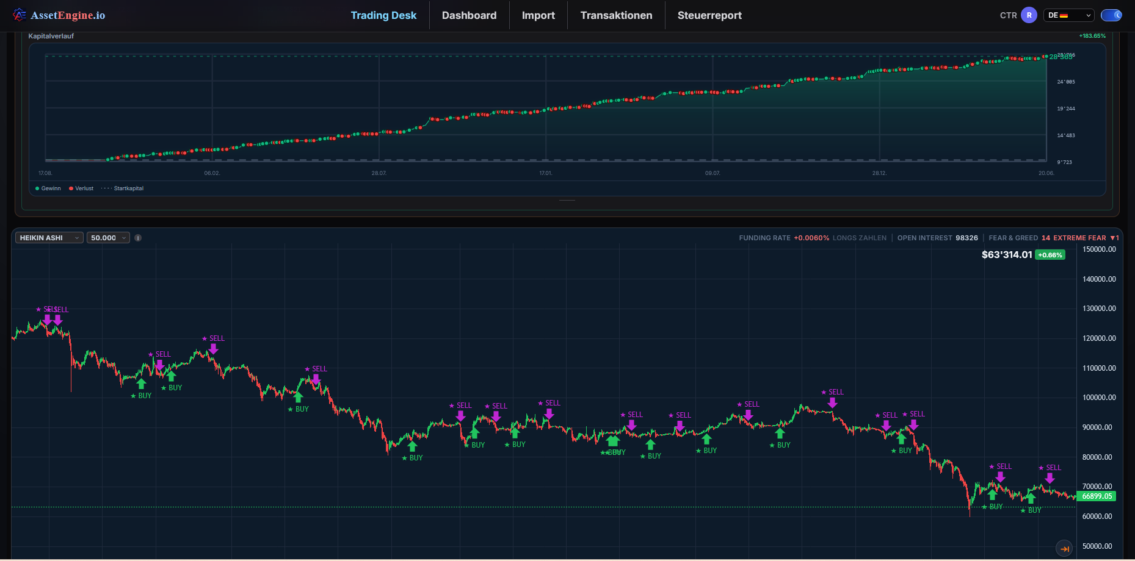The height and width of the screenshot is (561, 1135).
Task: Open the HEIKIN ASHI chart type dropdown
Action: [x=49, y=238]
